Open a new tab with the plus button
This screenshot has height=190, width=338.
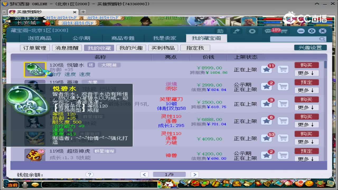click(x=83, y=12)
